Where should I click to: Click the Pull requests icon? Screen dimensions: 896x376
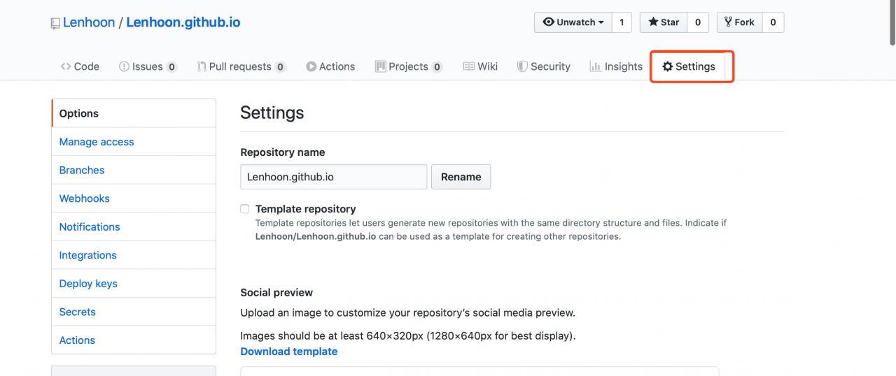202,66
